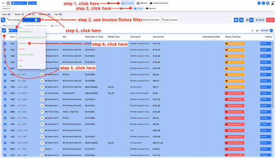Screen dimensions: 275x158
Task: Click Review button for invoice 1601
Action: 264,44
